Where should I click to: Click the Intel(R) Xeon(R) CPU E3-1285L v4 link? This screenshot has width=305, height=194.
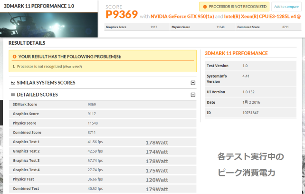pos(262,16)
